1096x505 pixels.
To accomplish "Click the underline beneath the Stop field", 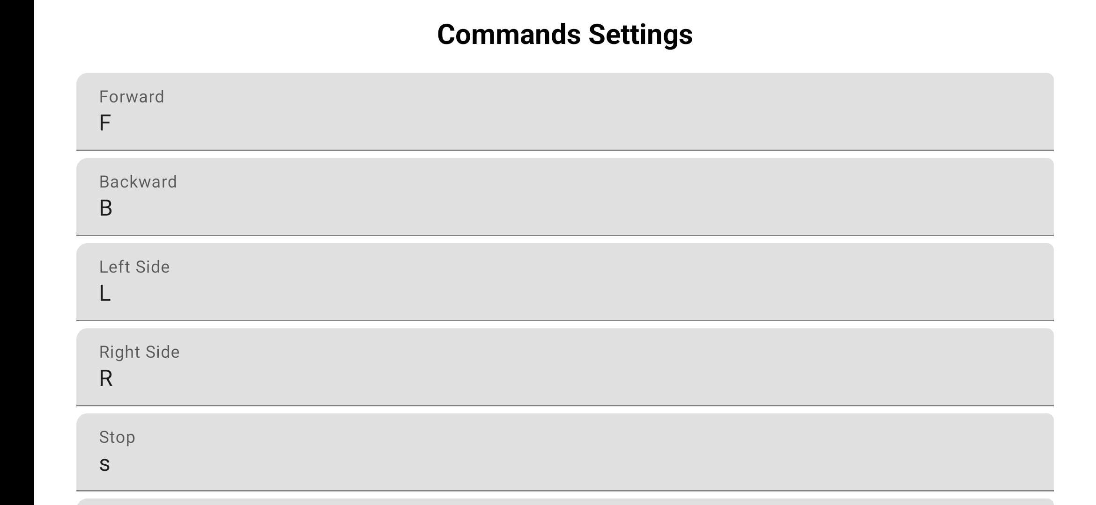I will click(x=565, y=491).
